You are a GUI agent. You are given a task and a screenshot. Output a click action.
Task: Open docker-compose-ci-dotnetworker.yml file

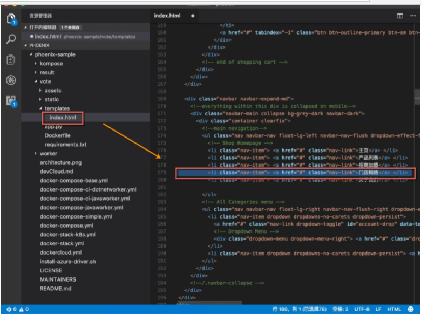88,189
